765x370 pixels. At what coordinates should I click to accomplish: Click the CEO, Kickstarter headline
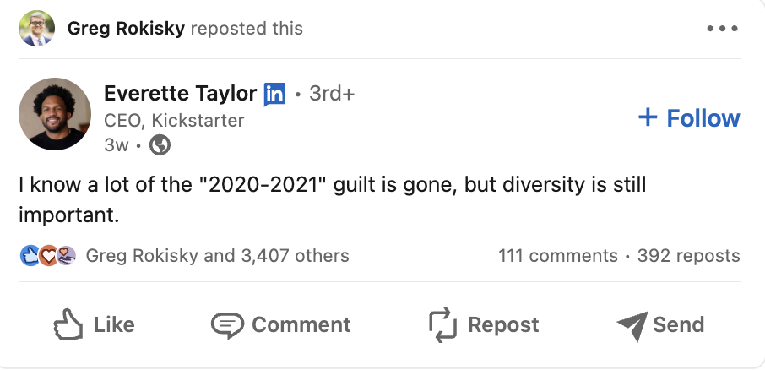click(x=174, y=121)
